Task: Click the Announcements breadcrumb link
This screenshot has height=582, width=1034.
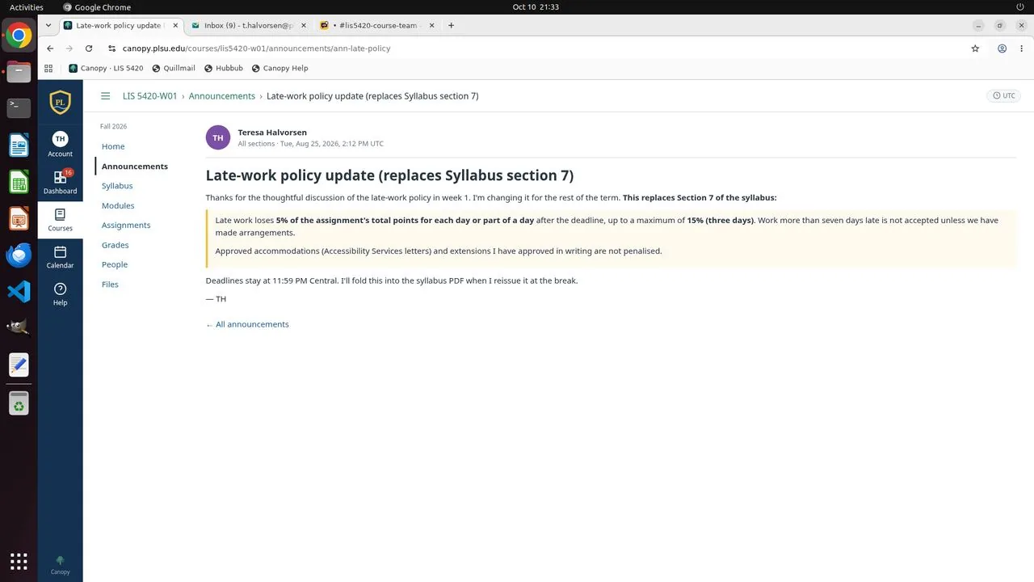Action: click(x=222, y=96)
